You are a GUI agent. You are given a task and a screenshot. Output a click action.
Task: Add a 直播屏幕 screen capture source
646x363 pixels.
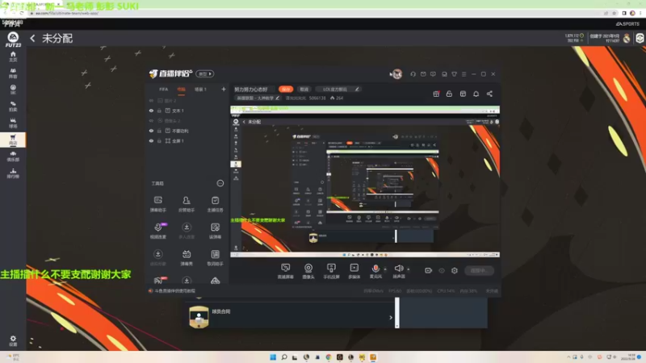(x=285, y=271)
